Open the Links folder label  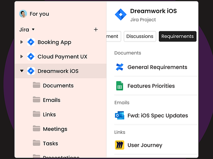(49, 114)
